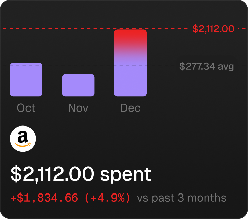Click the red $2,112.00 chart label
This screenshot has height=219, width=248.
click(x=213, y=29)
